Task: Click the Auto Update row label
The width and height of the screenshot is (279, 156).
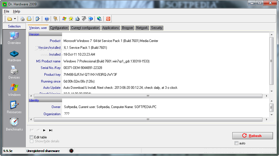Action: (x=52, y=88)
